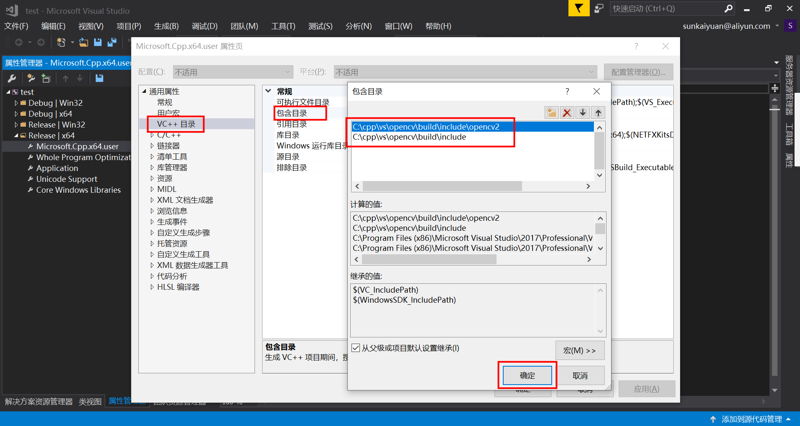Expand Release | Win32 tree node
Screen dimensions: 800x426
pos(16,125)
